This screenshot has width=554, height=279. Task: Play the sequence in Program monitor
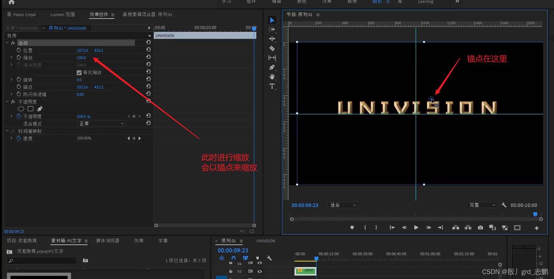[416, 228]
